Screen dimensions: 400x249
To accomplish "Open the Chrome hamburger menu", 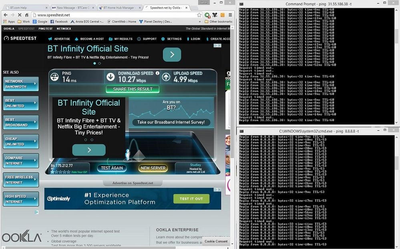I will (x=230, y=15).
